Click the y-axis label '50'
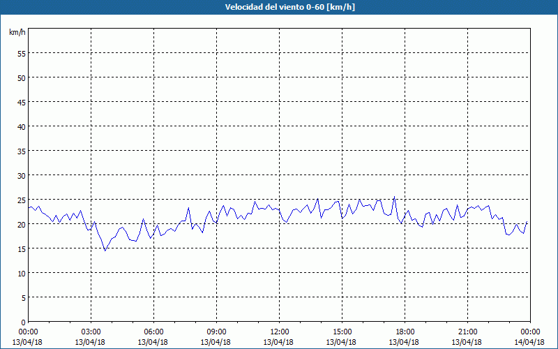558x349 pixels. click(x=22, y=77)
